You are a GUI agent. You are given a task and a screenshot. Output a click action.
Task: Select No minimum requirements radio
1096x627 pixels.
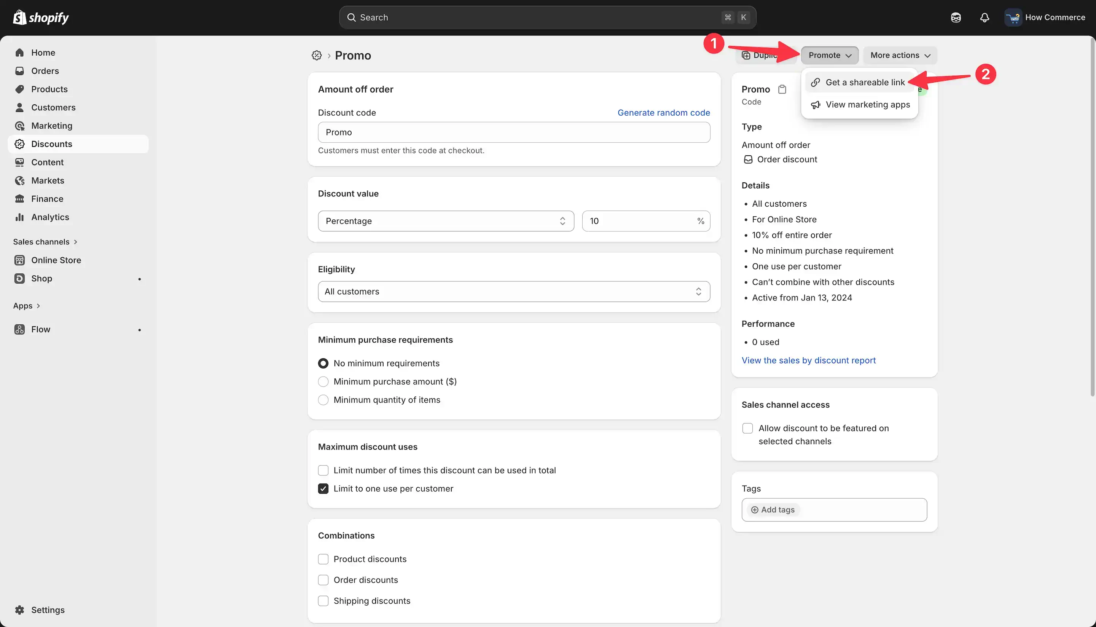tap(323, 364)
